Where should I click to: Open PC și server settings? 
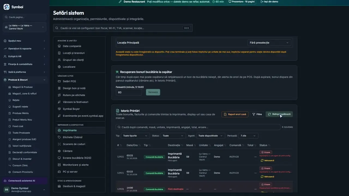tap(70, 172)
